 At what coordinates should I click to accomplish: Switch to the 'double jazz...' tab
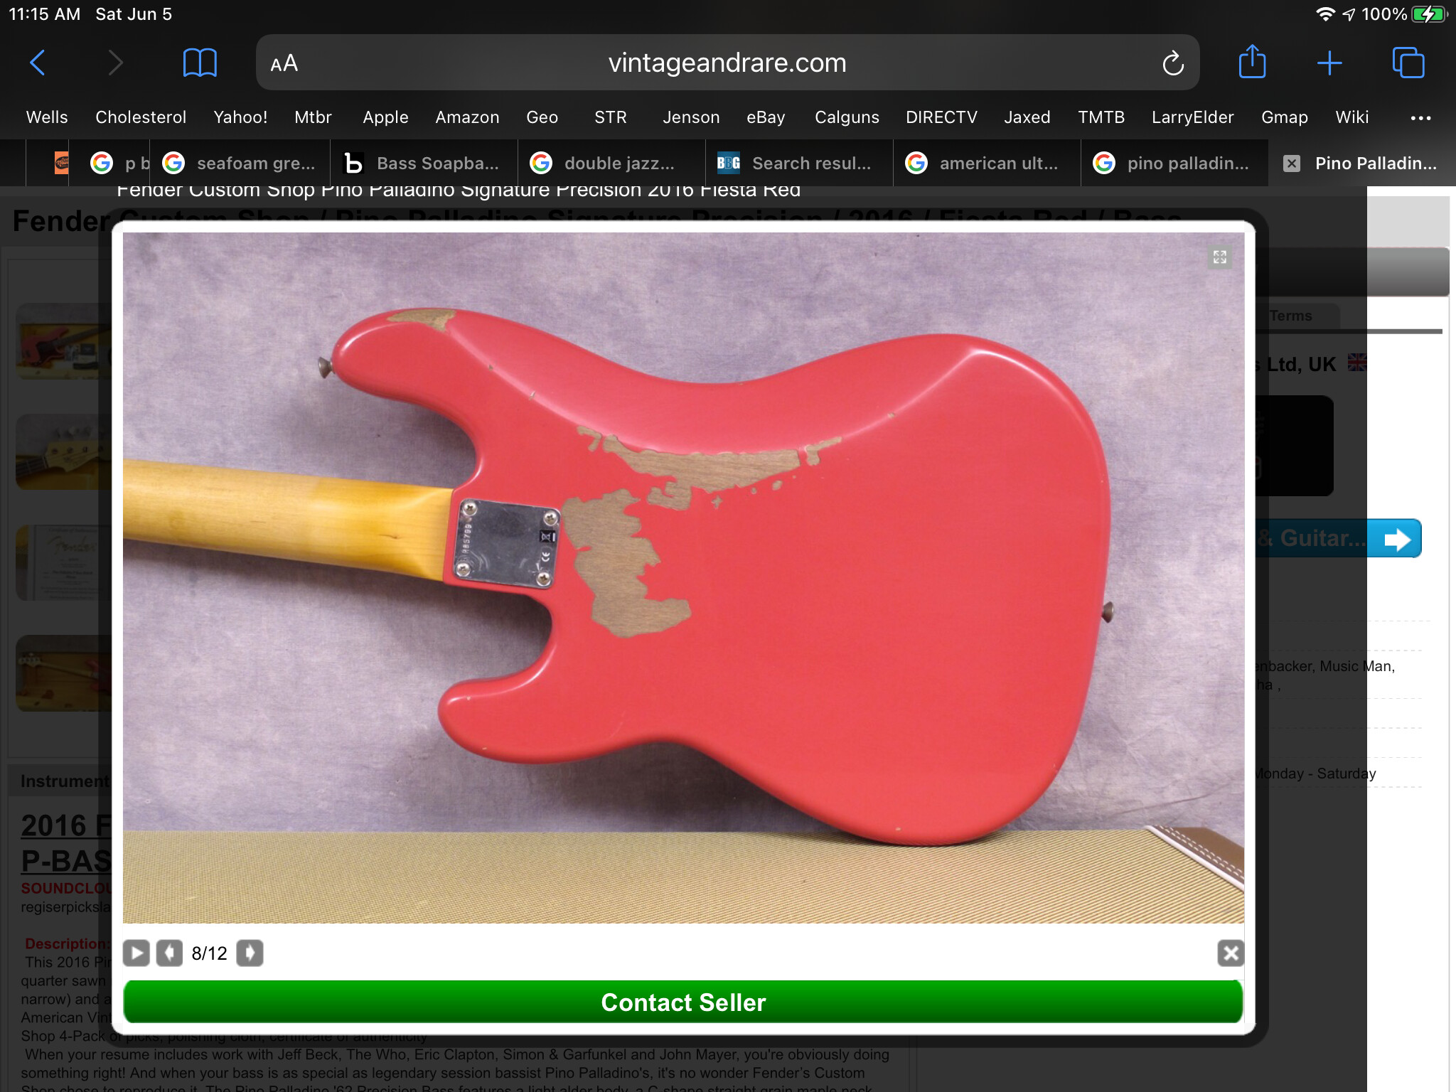pyautogui.click(x=611, y=164)
